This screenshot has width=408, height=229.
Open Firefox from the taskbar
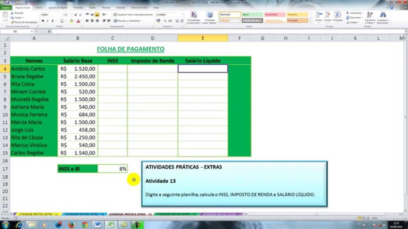point(71,225)
